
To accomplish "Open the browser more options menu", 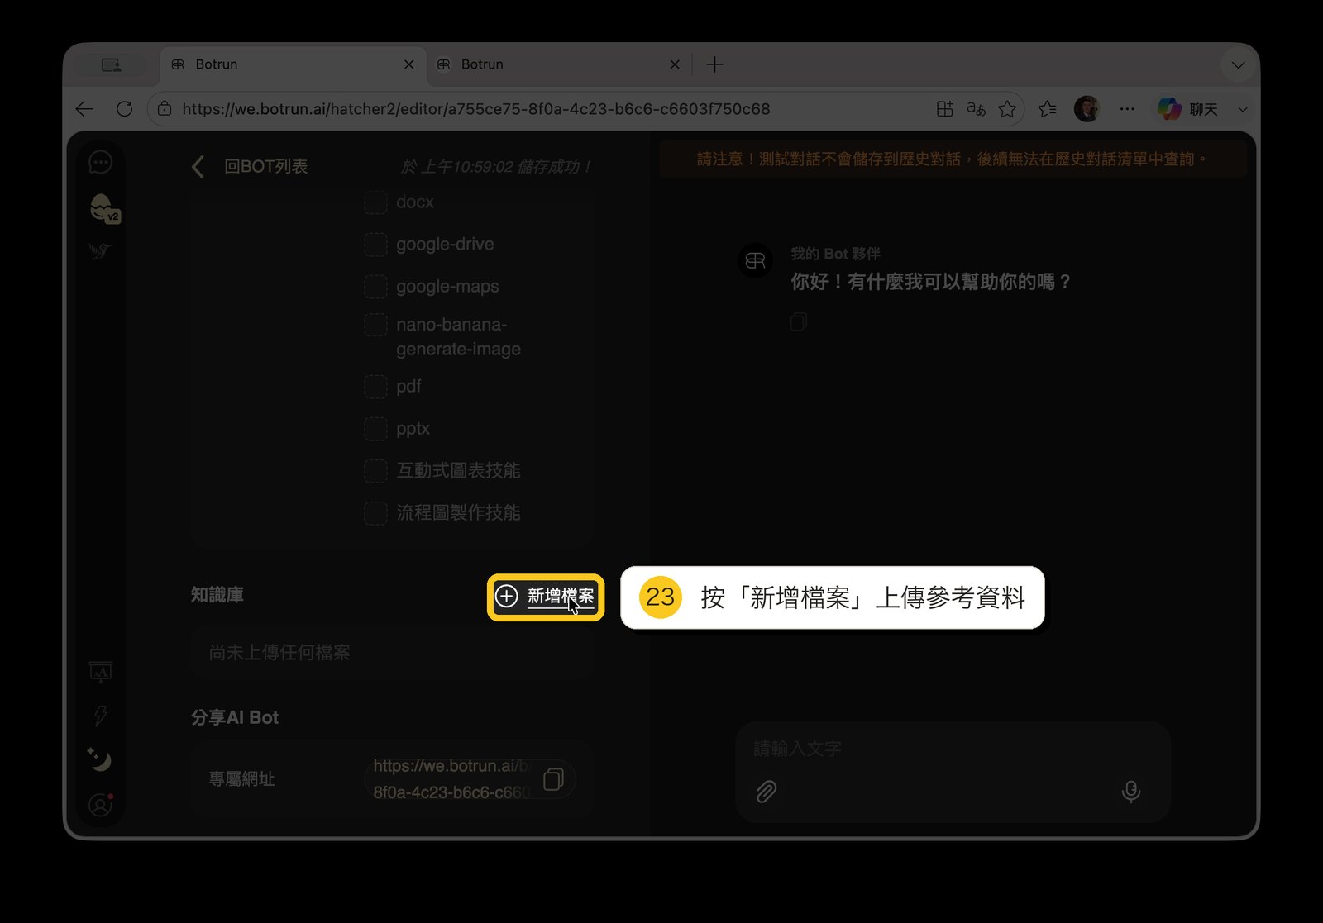I will 1127,109.
